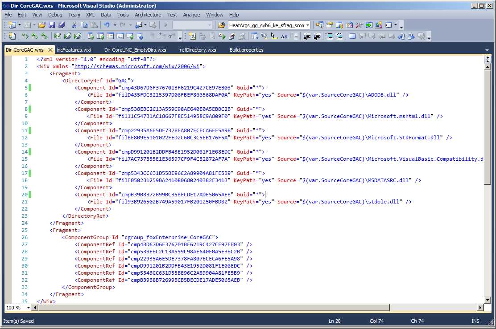Image resolution: width=496 pixels, height=329 pixels.
Task: Click the schemas.microsoft.com/wix/2006/wi link
Action: point(136,66)
